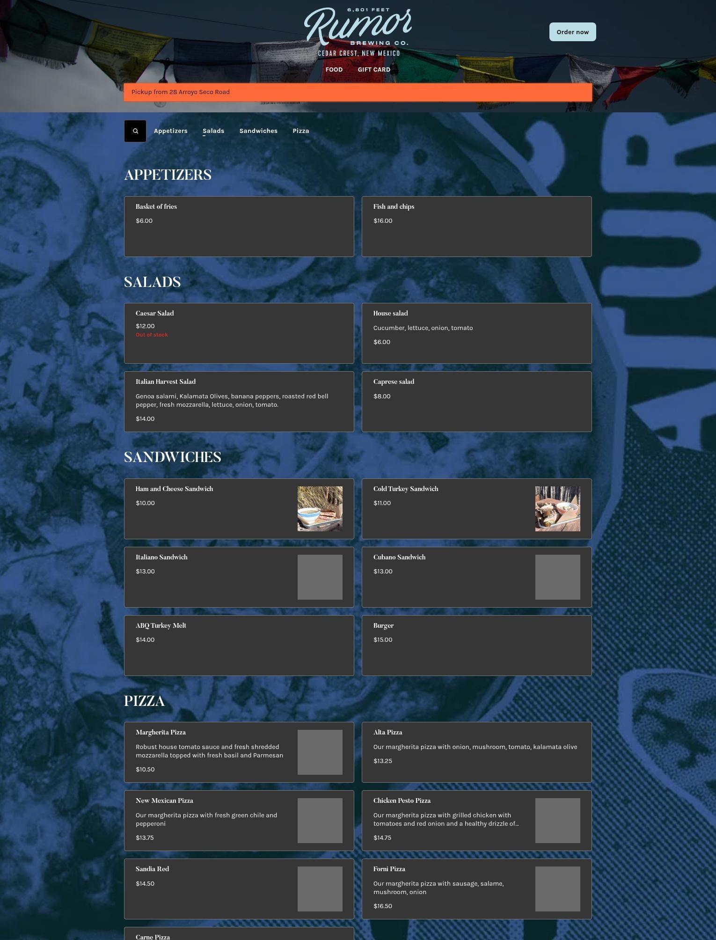Screen dimensions: 716x940
Task: Jump to the Pizza category
Action: point(301,131)
